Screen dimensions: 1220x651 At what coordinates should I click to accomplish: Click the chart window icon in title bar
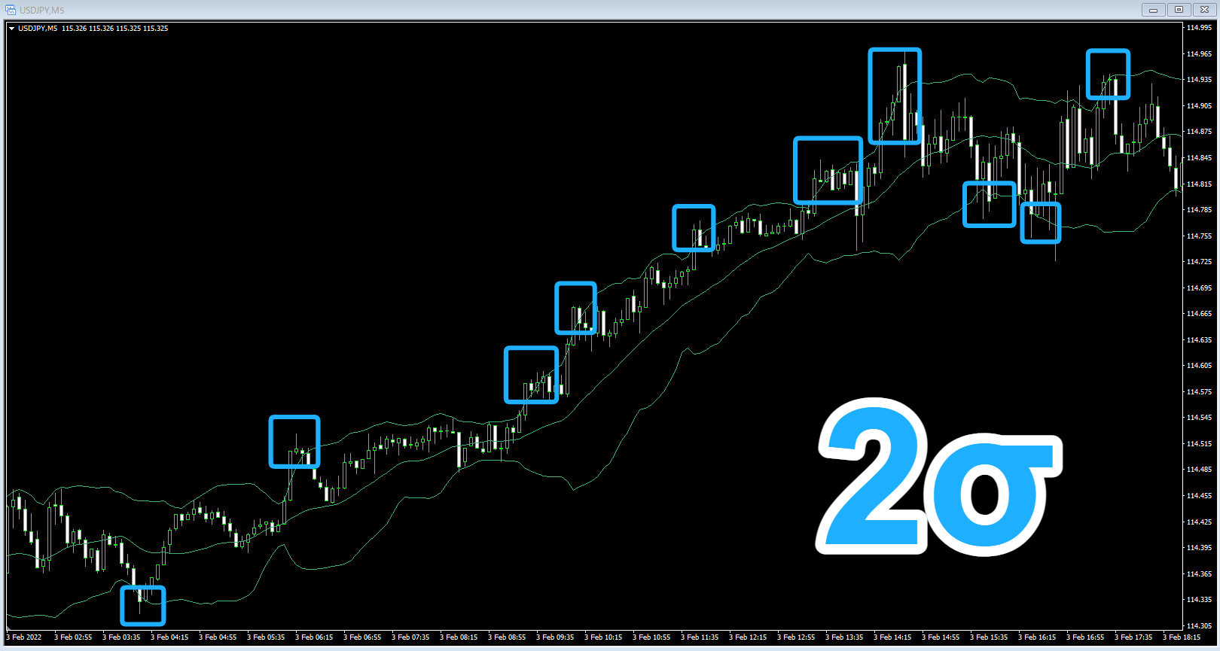11,10
